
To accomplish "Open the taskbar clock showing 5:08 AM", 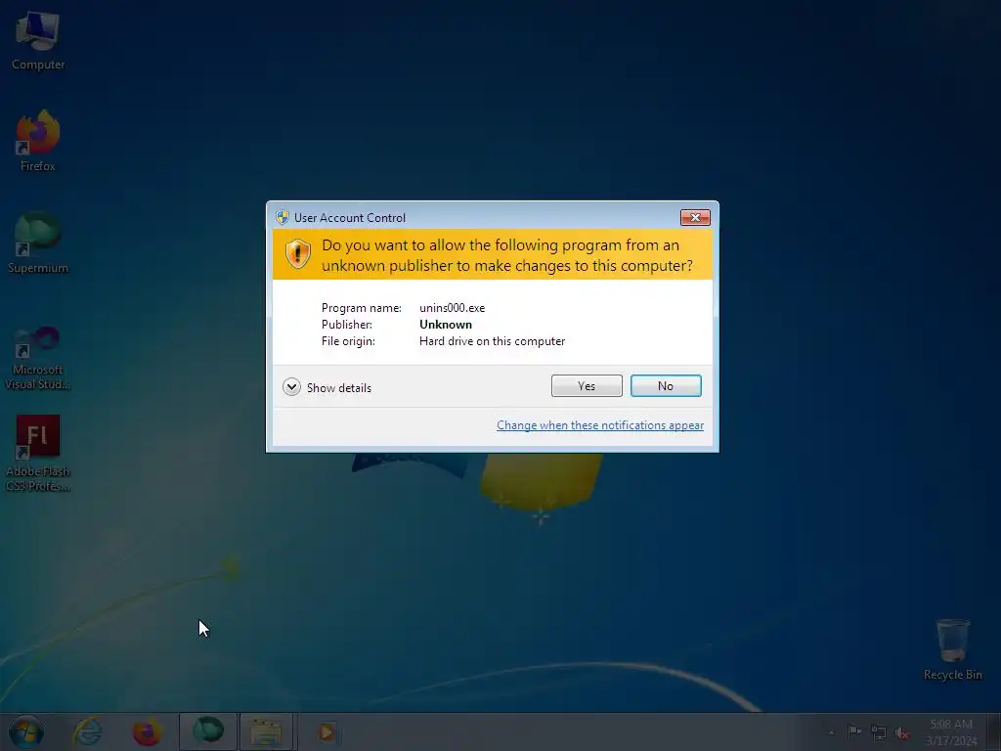I will 951,731.
